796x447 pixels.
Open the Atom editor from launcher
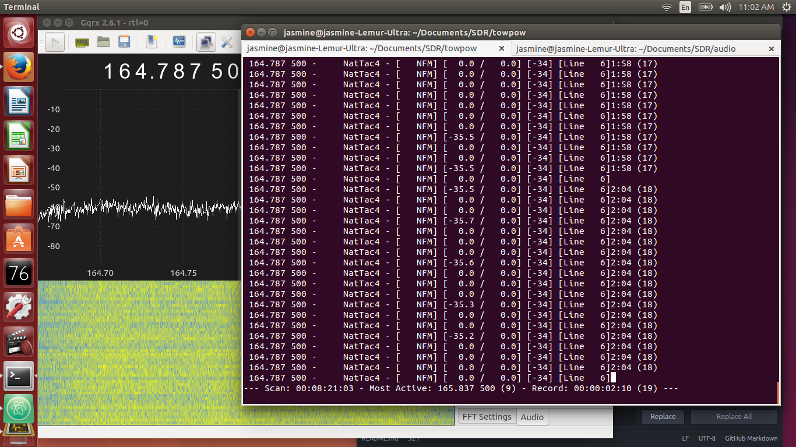19,409
